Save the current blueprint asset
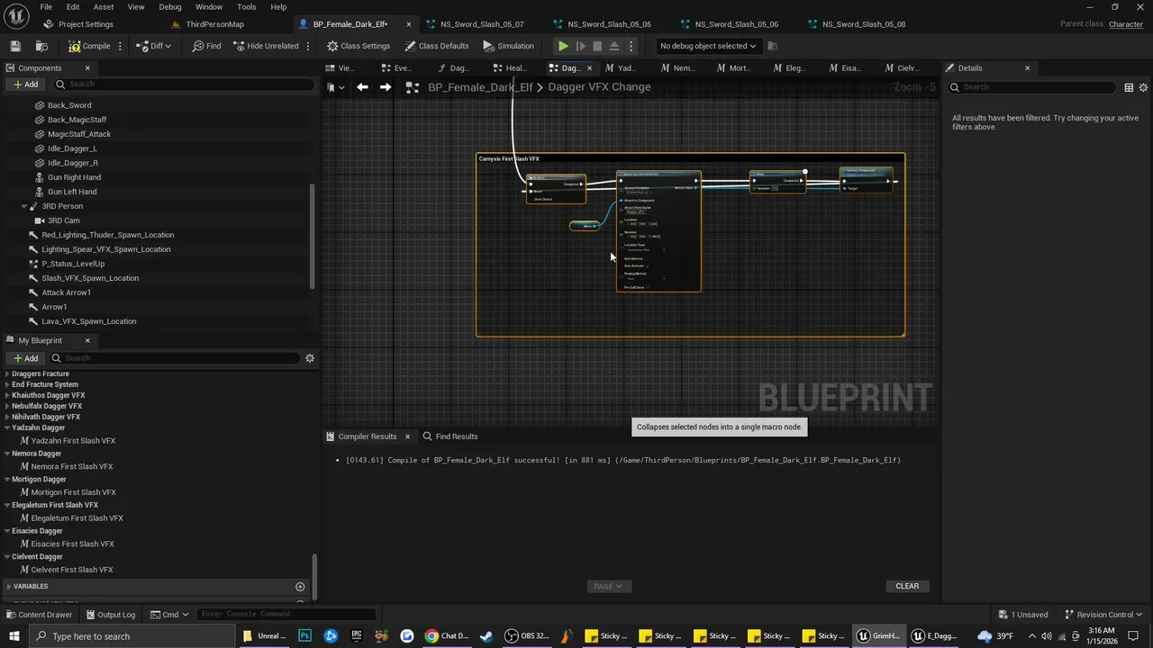This screenshot has height=648, width=1153. coord(15,46)
